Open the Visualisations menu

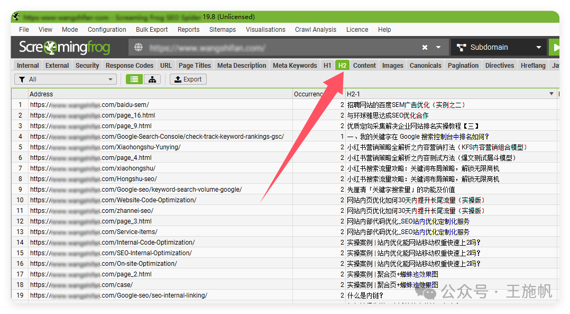pos(265,30)
